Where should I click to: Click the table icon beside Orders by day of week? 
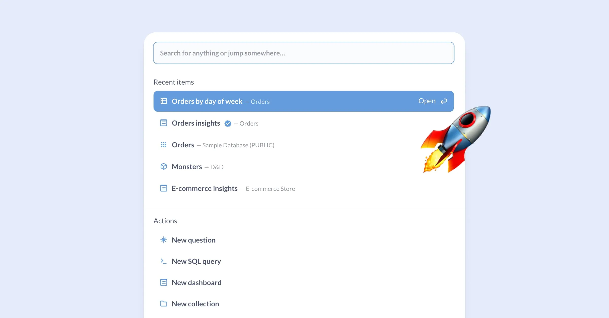[164, 101]
